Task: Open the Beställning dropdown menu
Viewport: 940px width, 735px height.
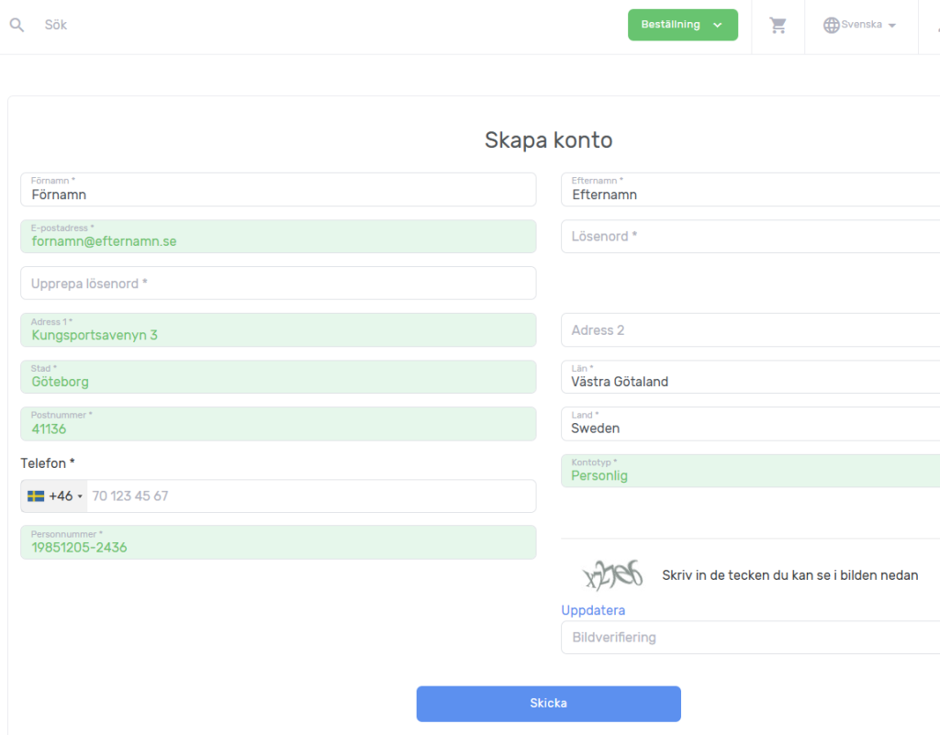Action: click(x=682, y=25)
